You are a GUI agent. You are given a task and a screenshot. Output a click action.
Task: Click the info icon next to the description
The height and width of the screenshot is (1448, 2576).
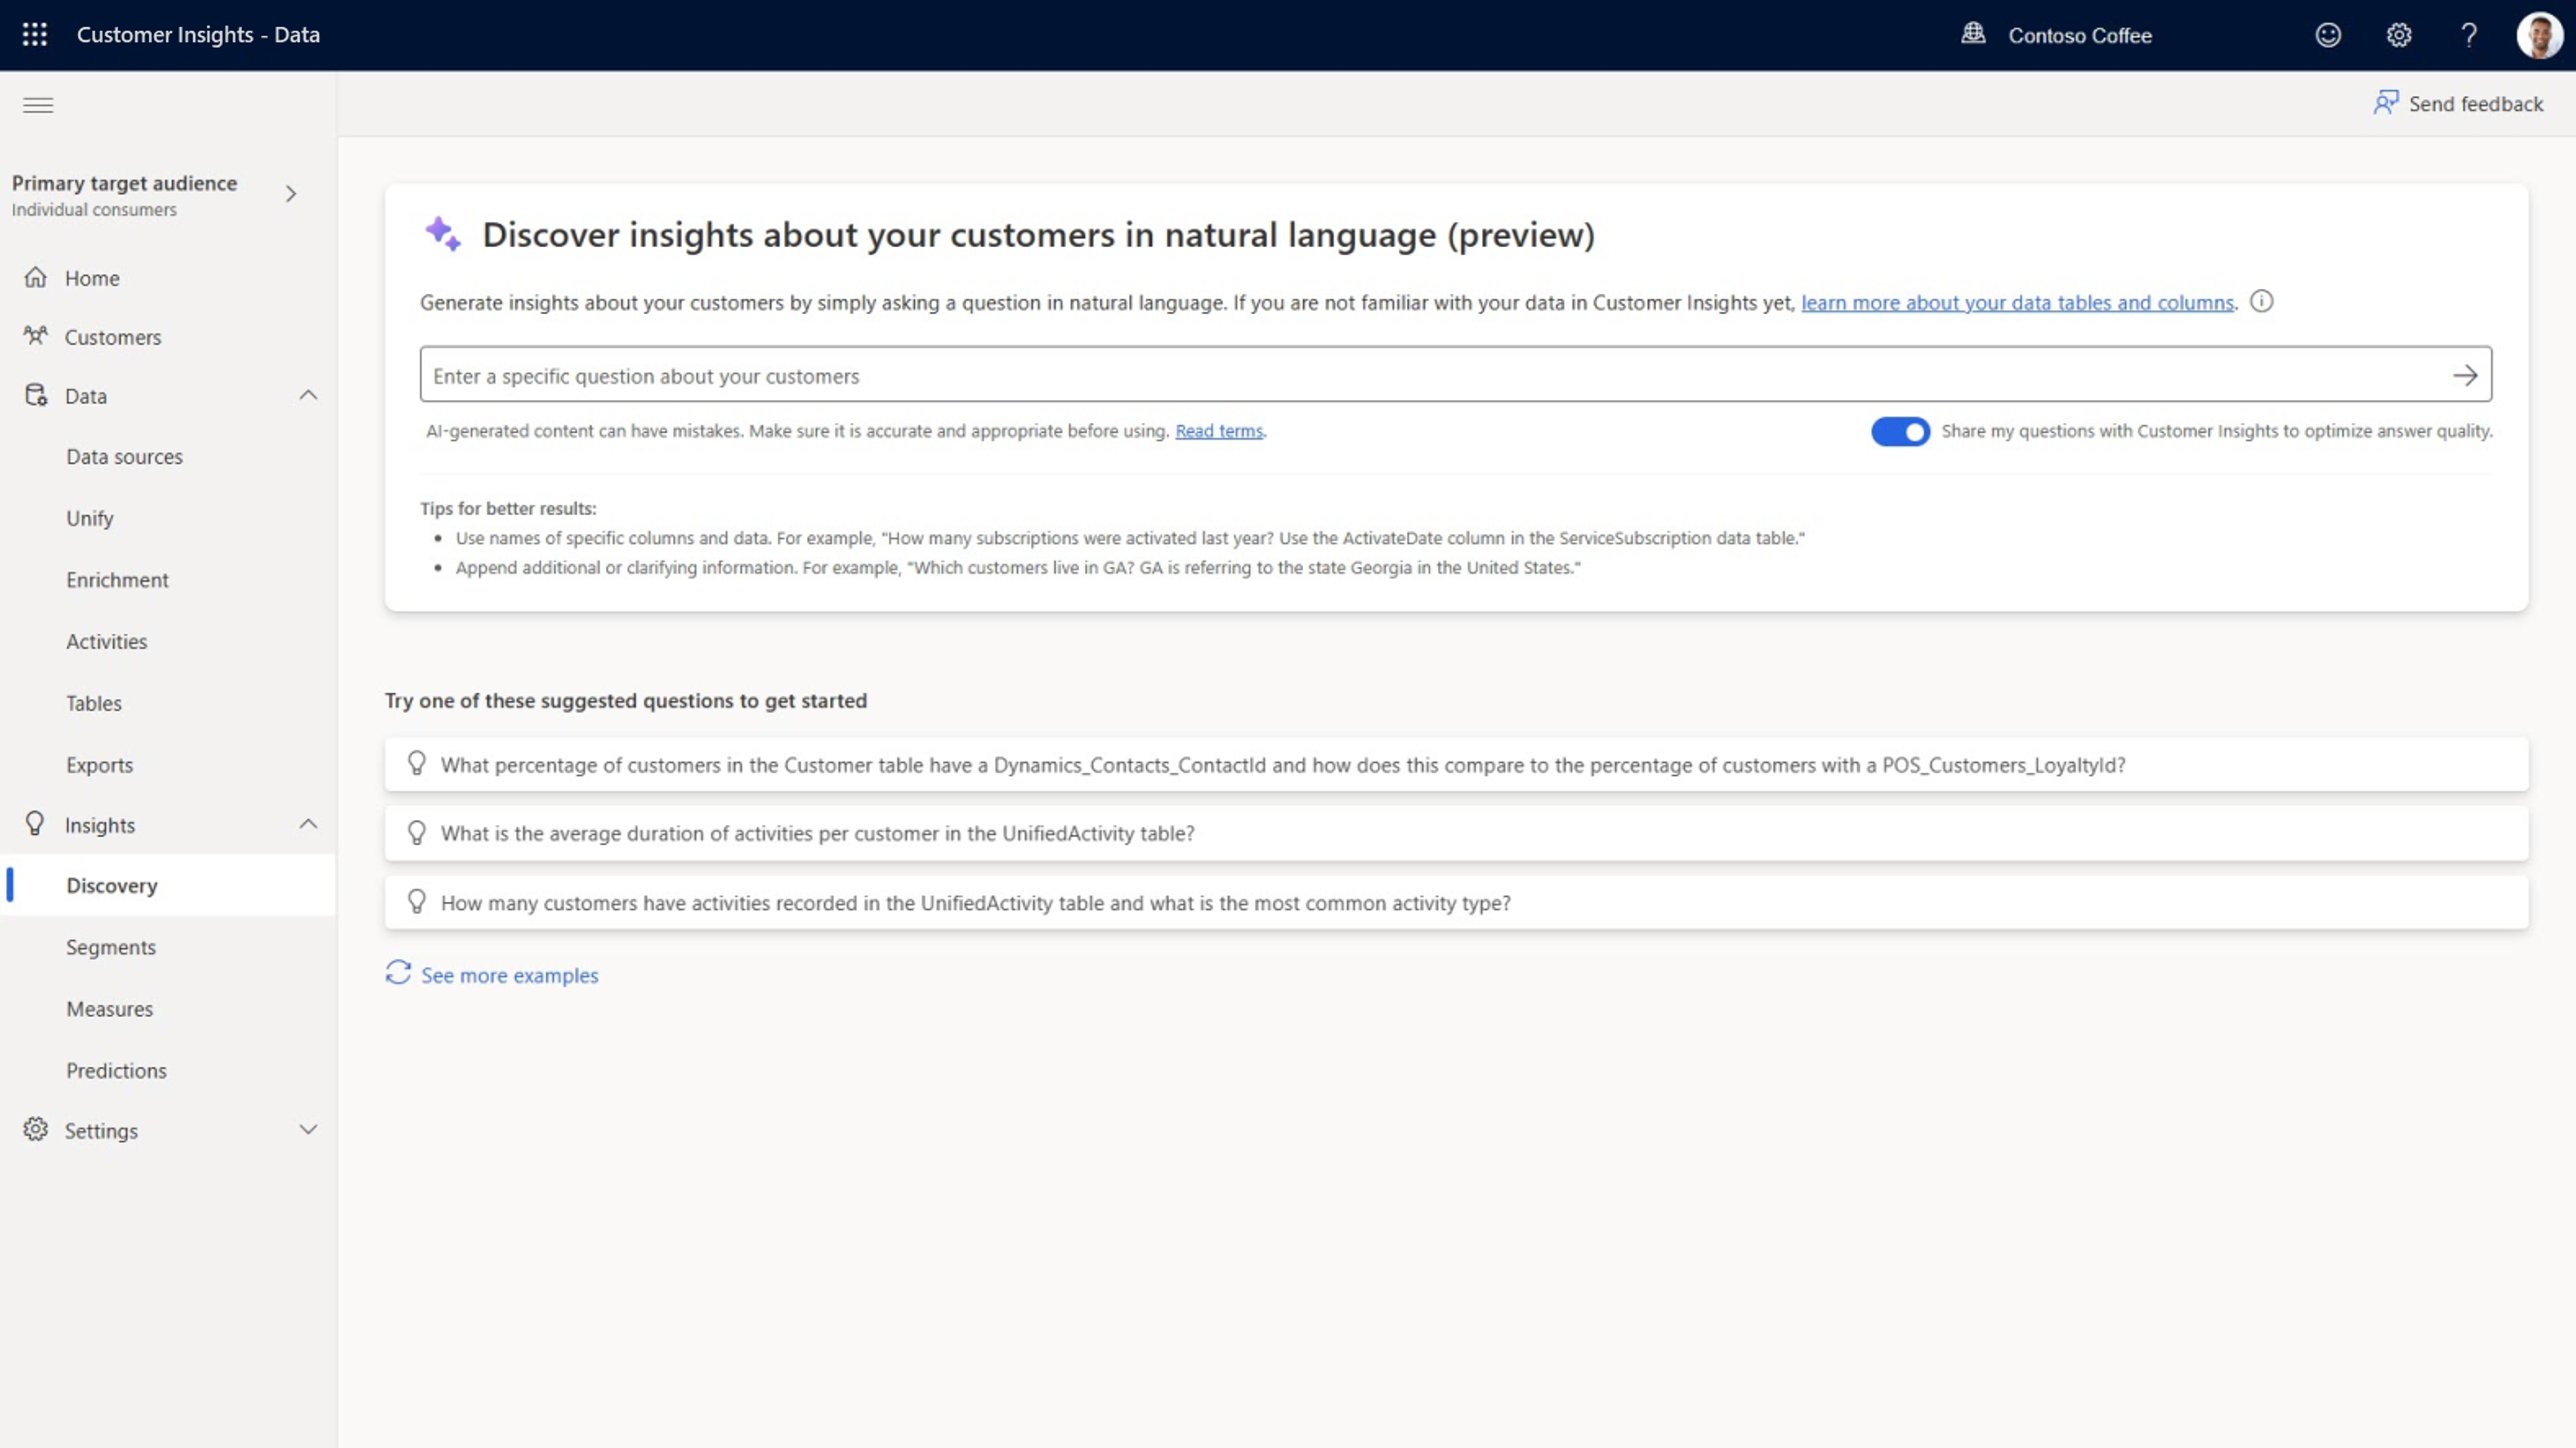pos(2262,301)
